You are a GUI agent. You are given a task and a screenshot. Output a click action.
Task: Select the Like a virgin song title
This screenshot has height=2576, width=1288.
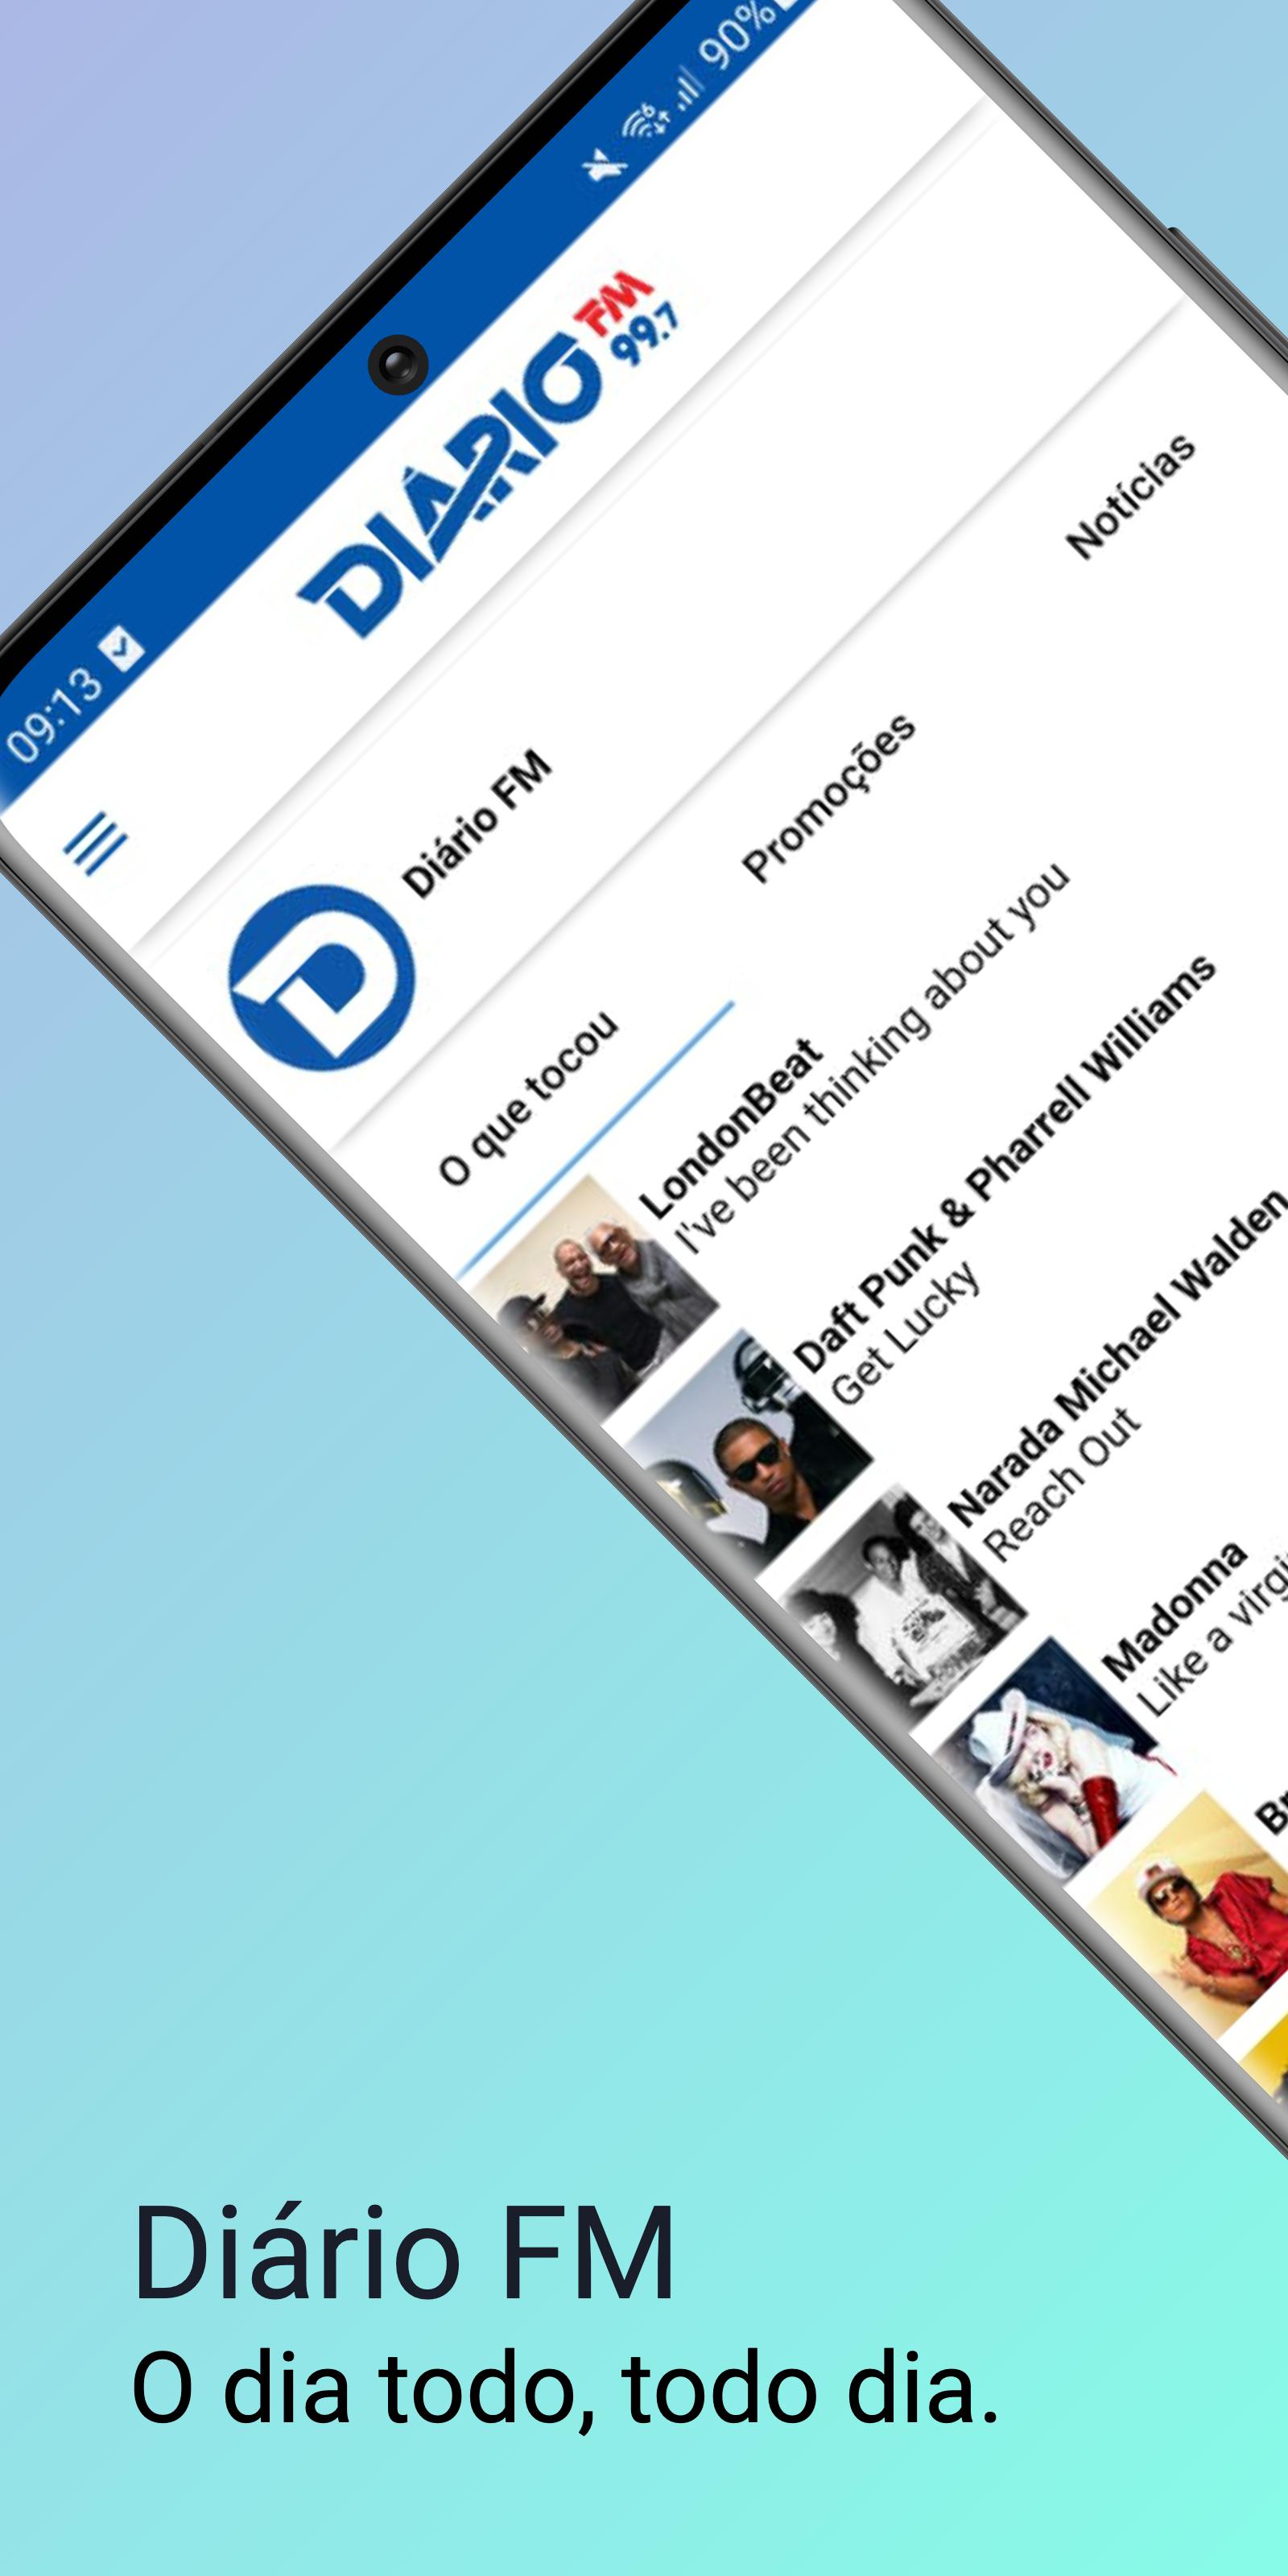pos(1212,1633)
